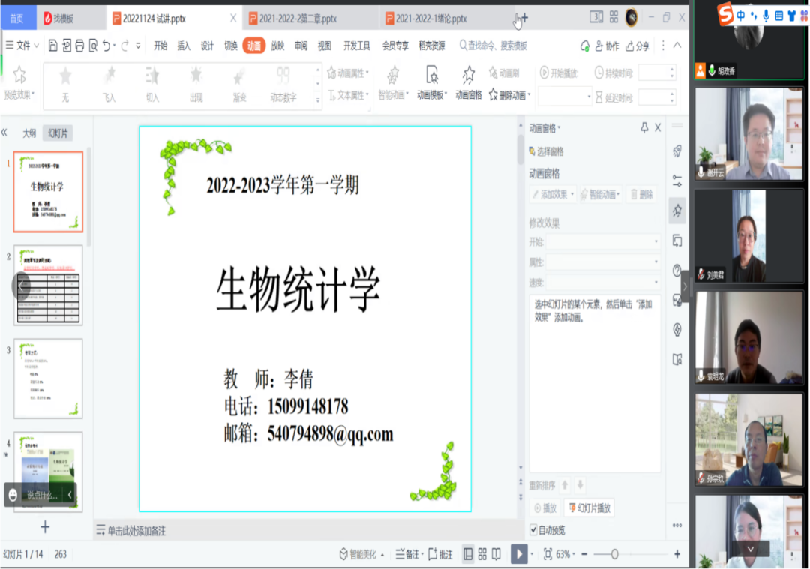Toggle normal view button in status bar
Viewport: 810px width, 569px height.
468,554
